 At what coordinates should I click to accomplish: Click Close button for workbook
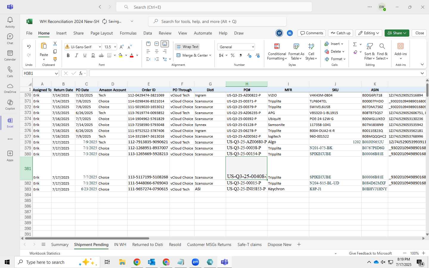[419, 33]
